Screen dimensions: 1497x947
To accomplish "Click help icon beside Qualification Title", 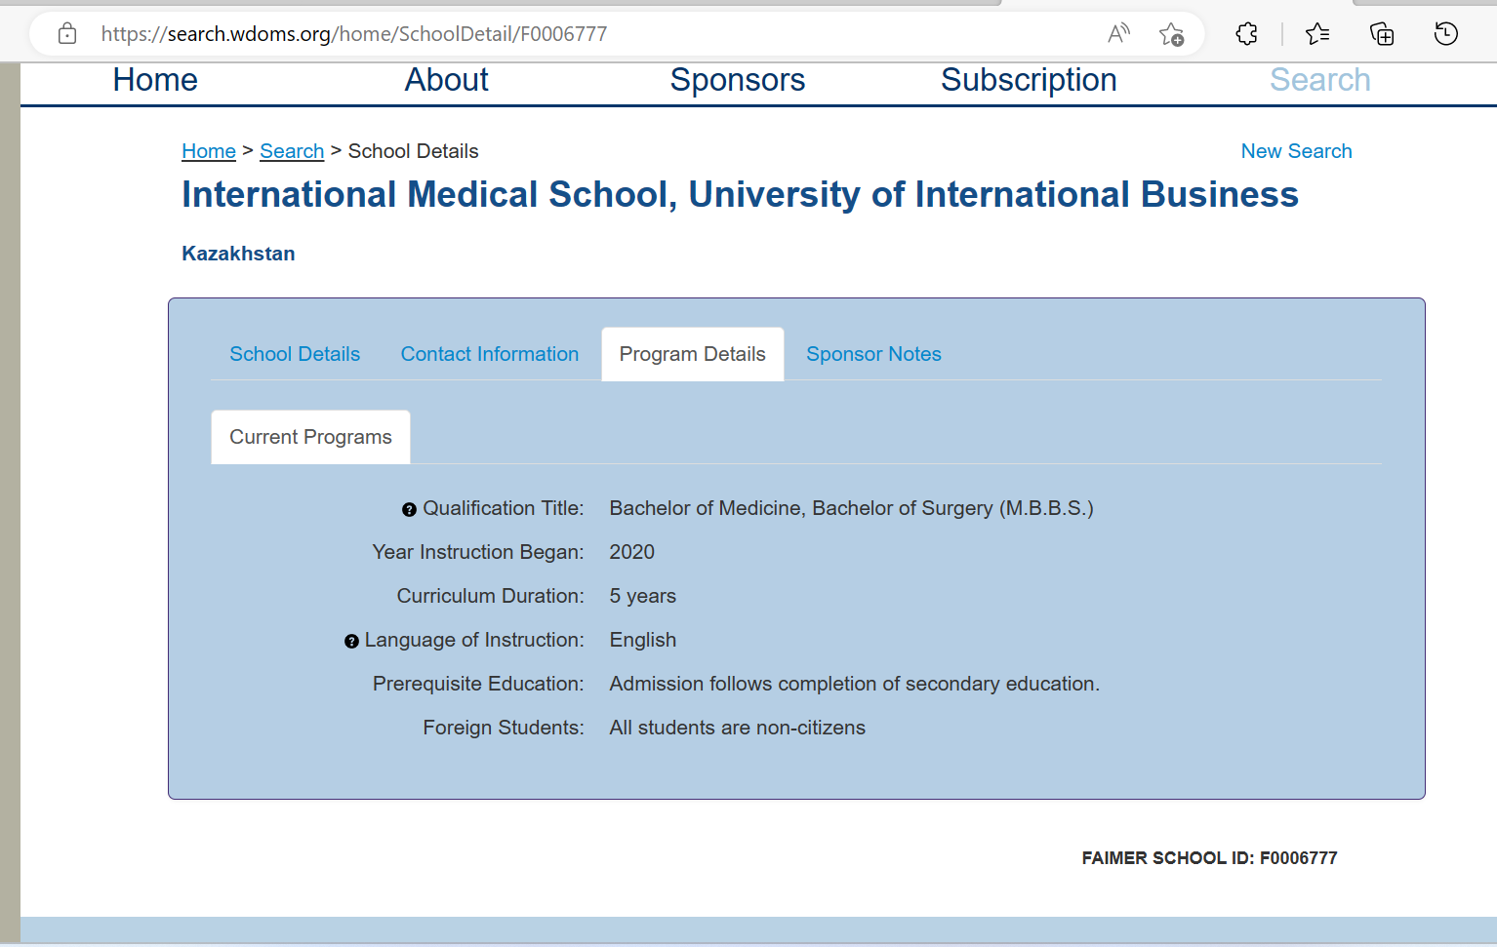I will [409, 509].
